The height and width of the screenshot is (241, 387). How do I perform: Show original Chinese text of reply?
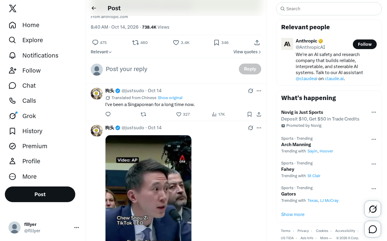[x=170, y=98]
